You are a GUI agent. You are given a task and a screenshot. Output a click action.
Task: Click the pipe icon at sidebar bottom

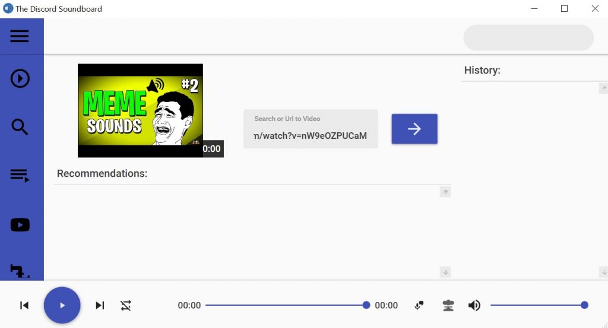[x=20, y=271]
